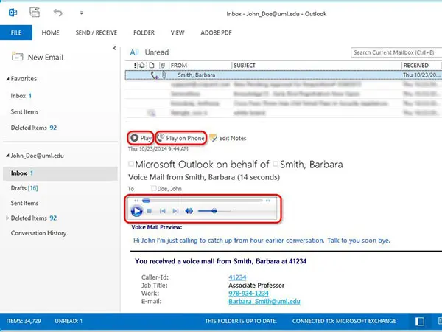Sort by the Reminder bell column icon

pos(141,66)
